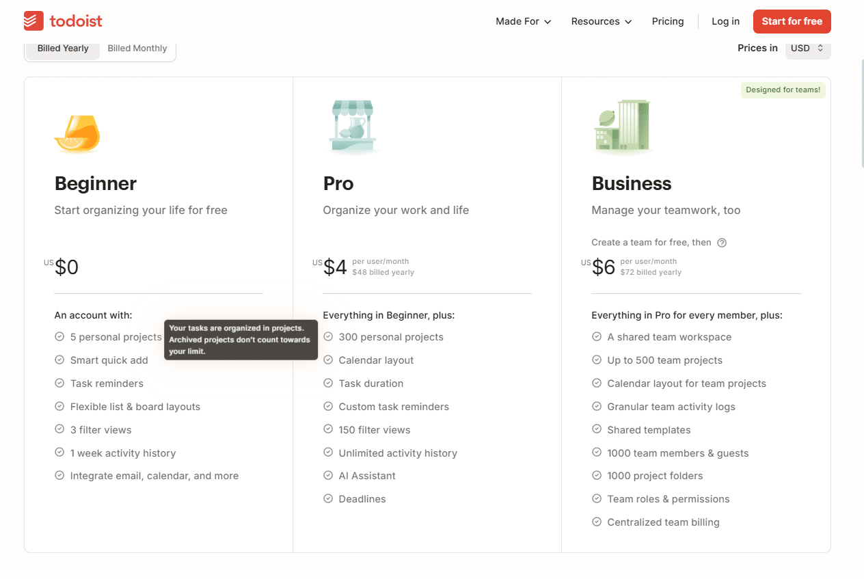Click the $0 Beginner price
This screenshot has width=864, height=579.
coord(66,267)
